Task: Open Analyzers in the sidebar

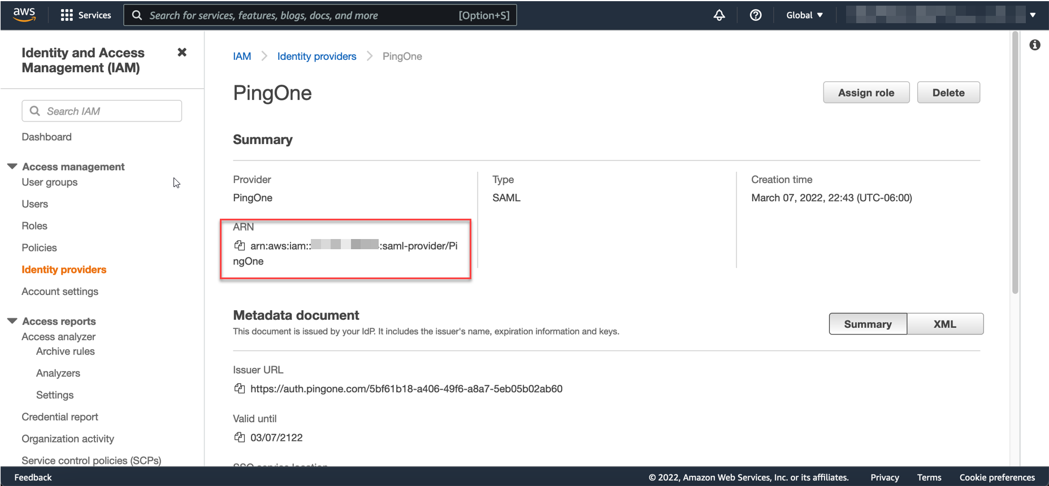Action: pyautogui.click(x=58, y=373)
